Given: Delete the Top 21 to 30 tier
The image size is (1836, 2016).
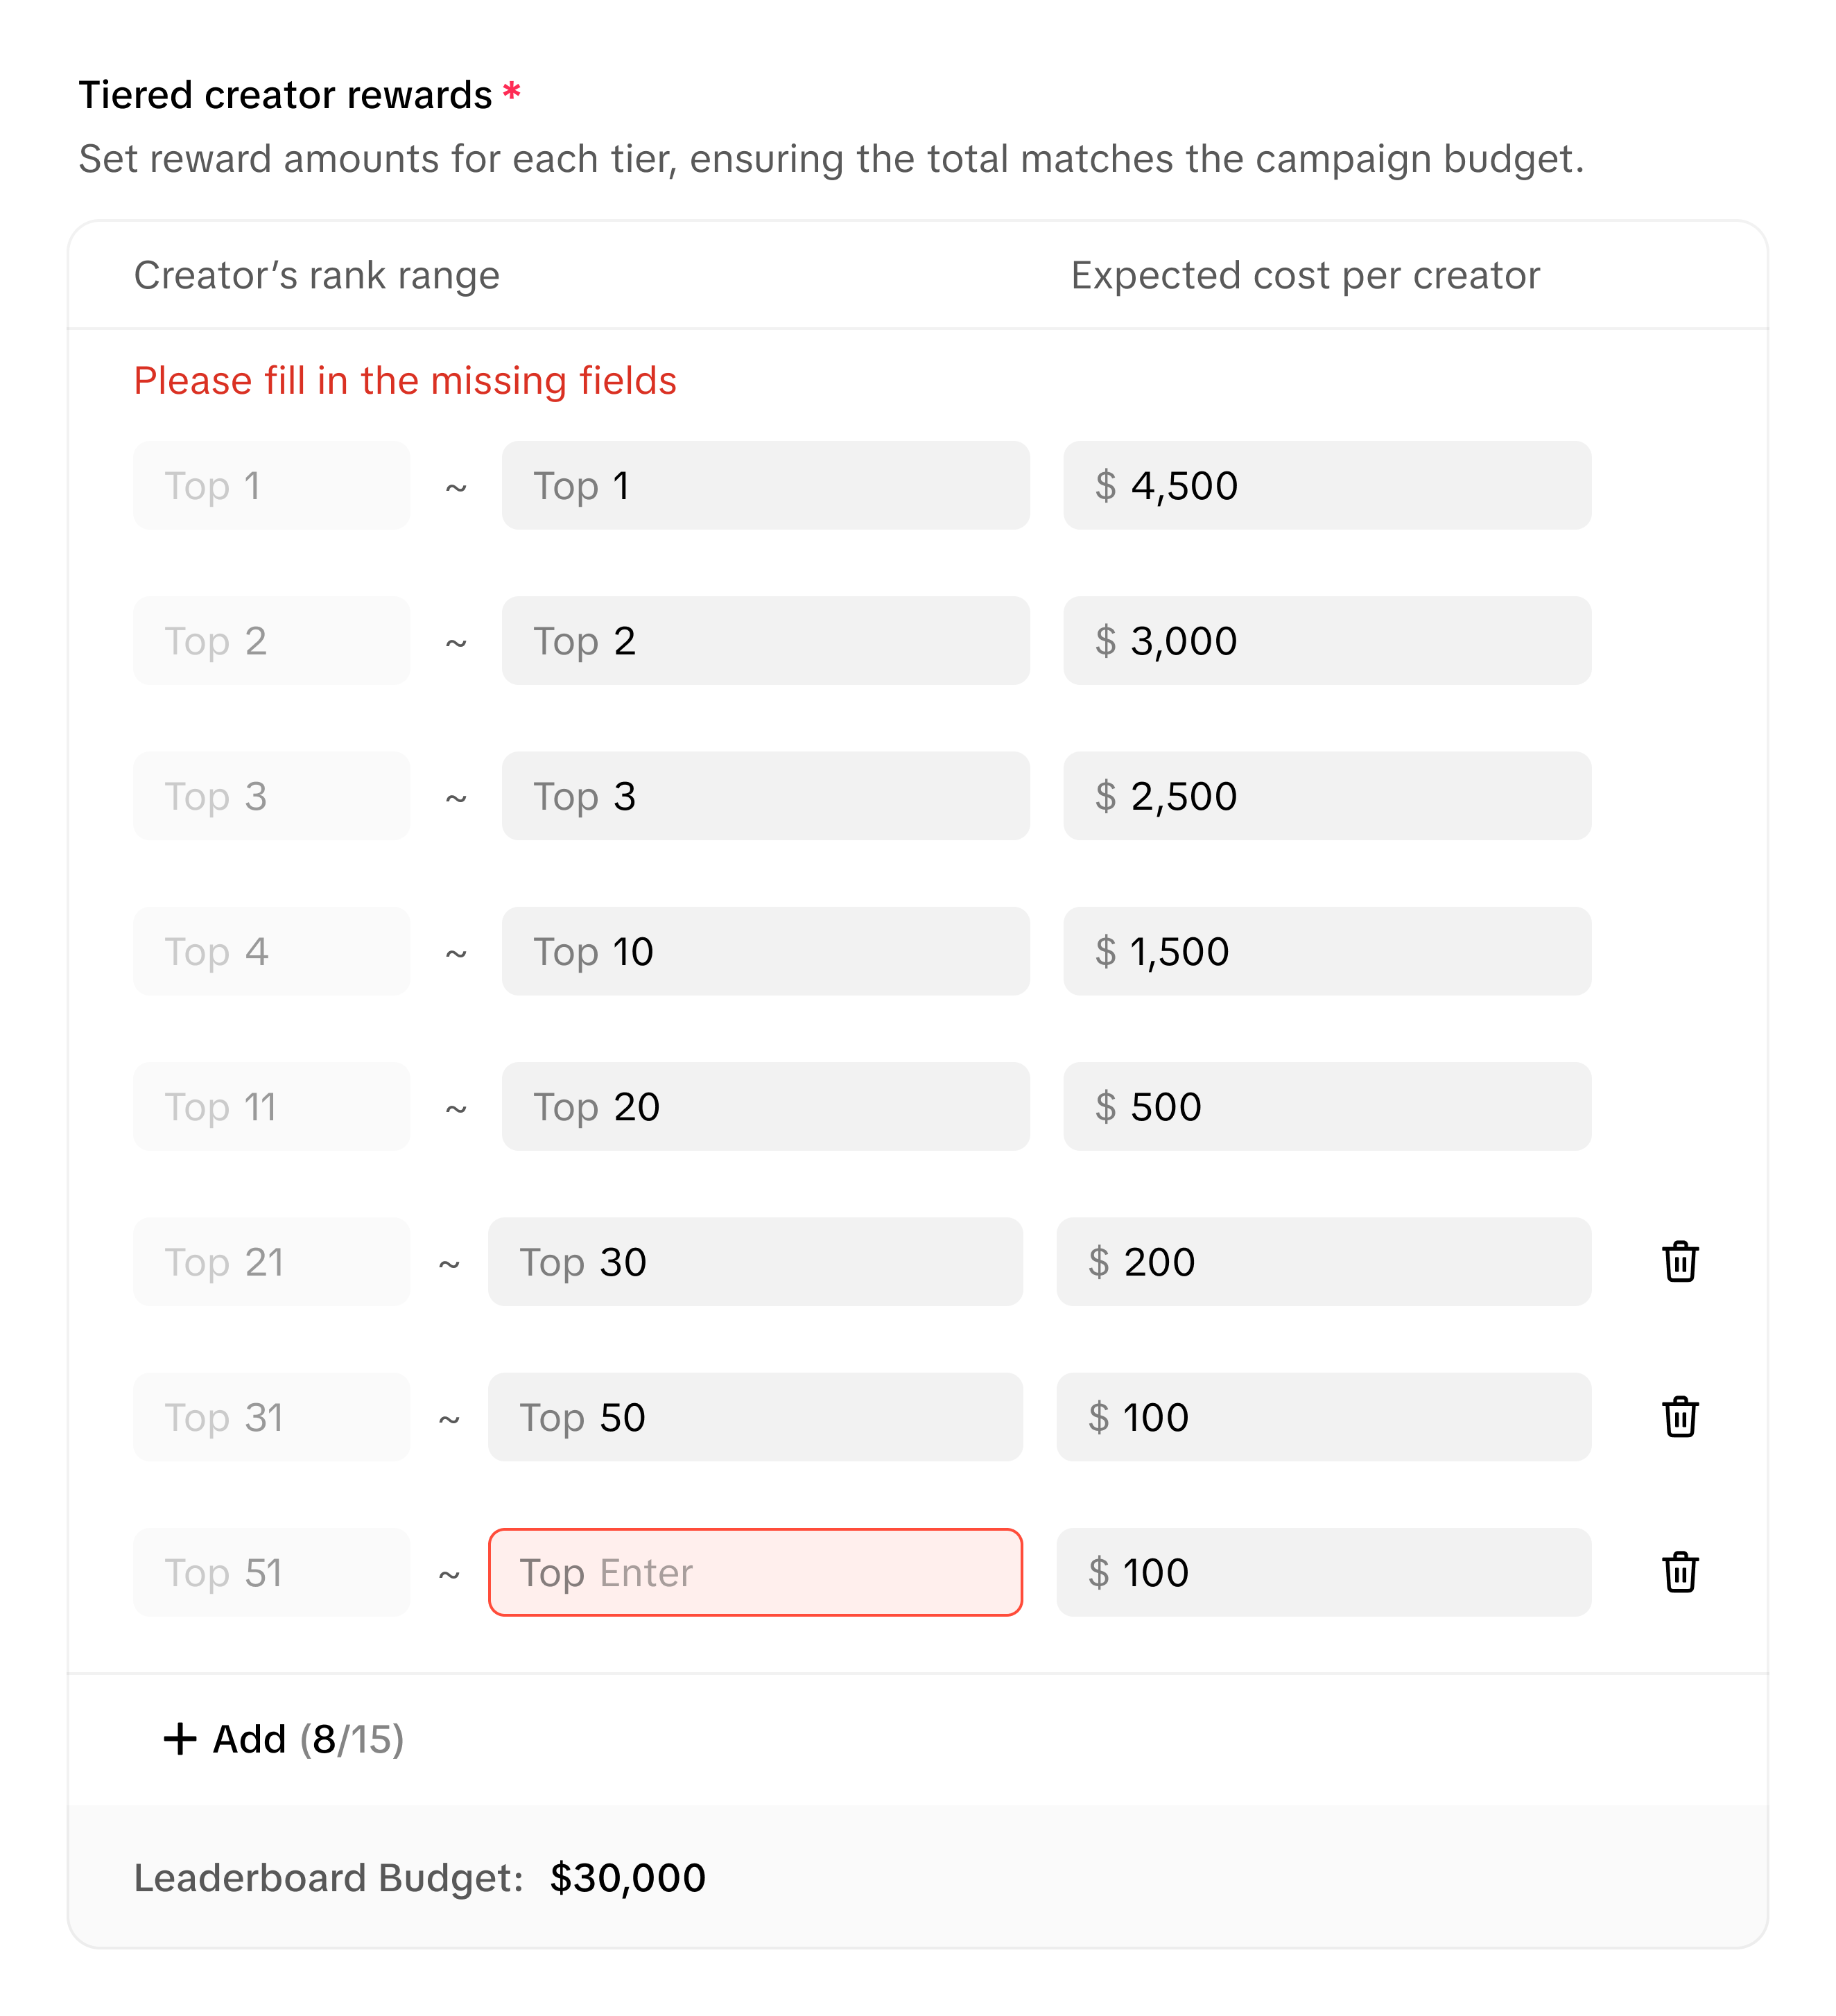Looking at the screenshot, I should click(1680, 1261).
